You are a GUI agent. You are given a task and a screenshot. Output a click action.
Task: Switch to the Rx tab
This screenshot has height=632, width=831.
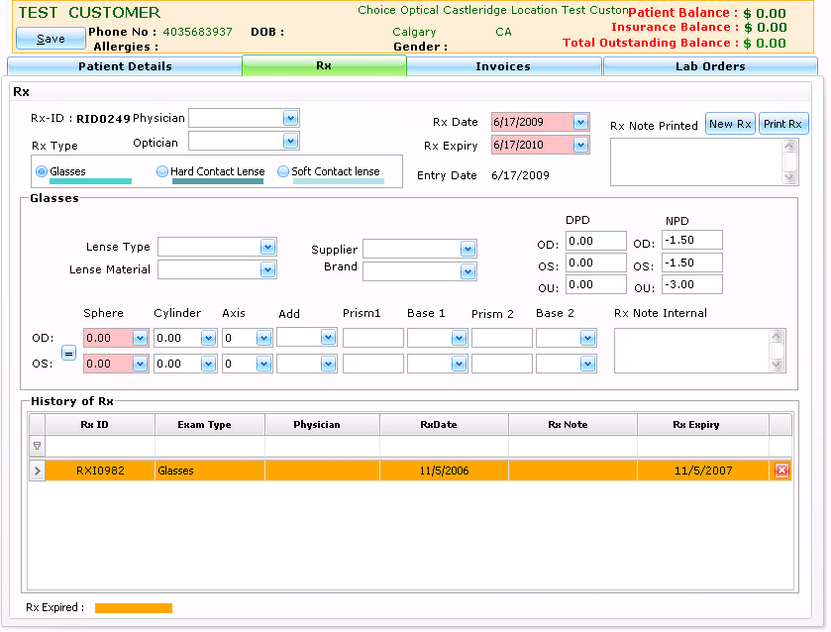coord(324,65)
